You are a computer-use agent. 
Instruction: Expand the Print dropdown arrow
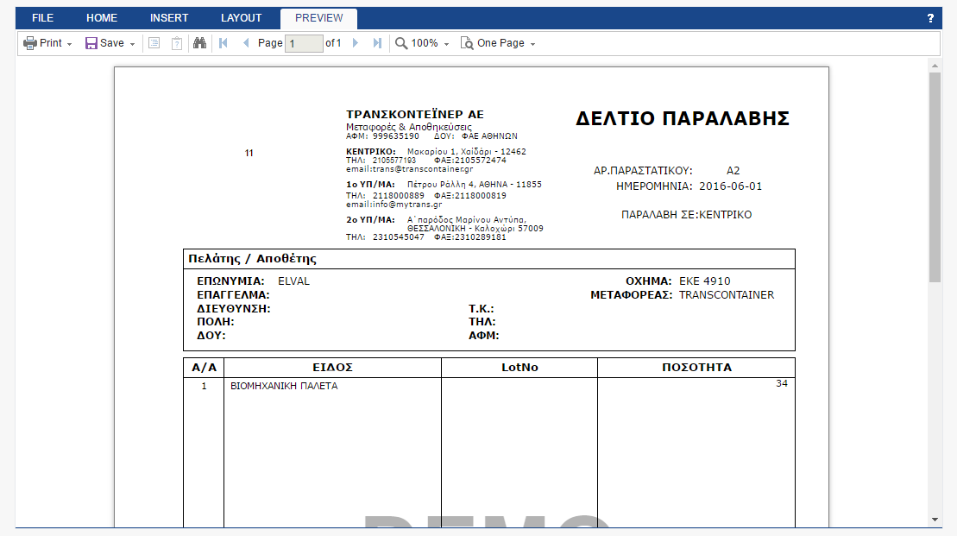pos(70,45)
